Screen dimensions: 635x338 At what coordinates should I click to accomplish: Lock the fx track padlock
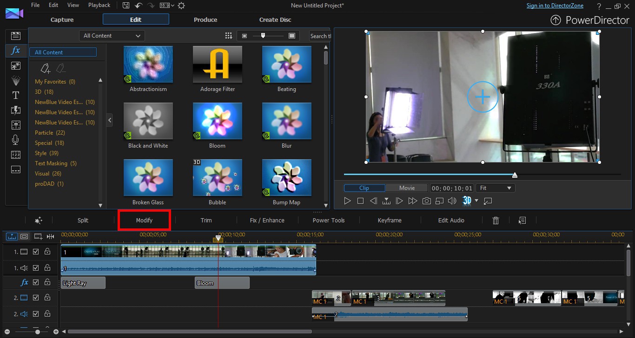[x=47, y=282]
